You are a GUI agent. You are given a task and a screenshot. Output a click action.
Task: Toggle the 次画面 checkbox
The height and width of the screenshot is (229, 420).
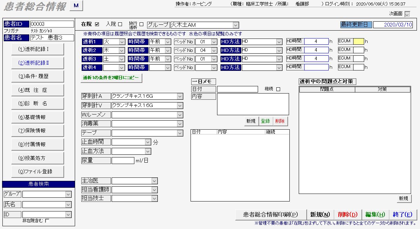(407, 14)
